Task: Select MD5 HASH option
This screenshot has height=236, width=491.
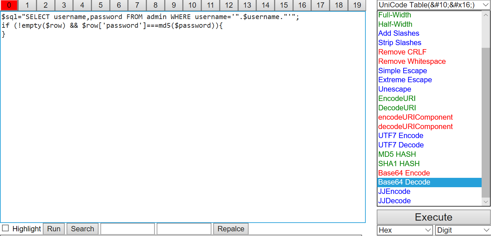Action: click(x=429, y=154)
